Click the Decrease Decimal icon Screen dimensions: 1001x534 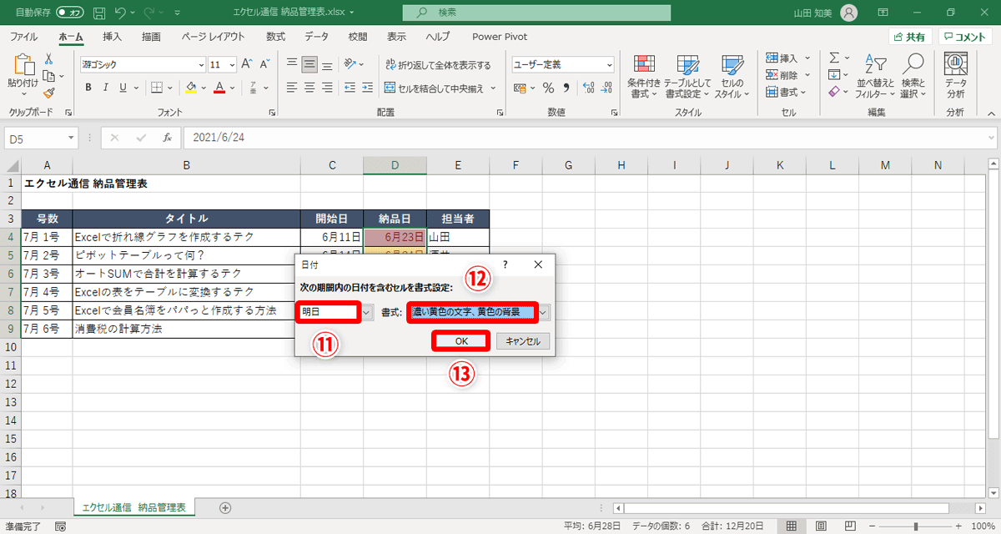tap(605, 88)
